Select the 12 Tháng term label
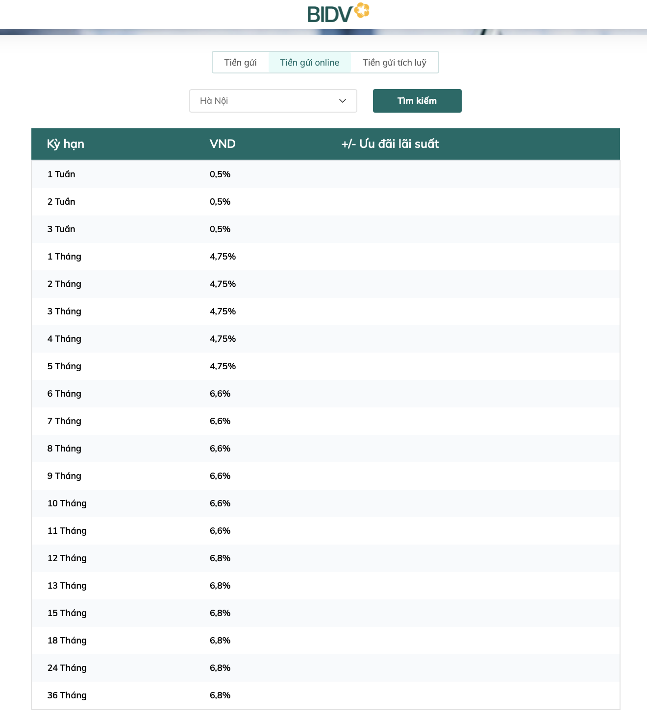Viewport: 647px width, 714px height. point(67,558)
